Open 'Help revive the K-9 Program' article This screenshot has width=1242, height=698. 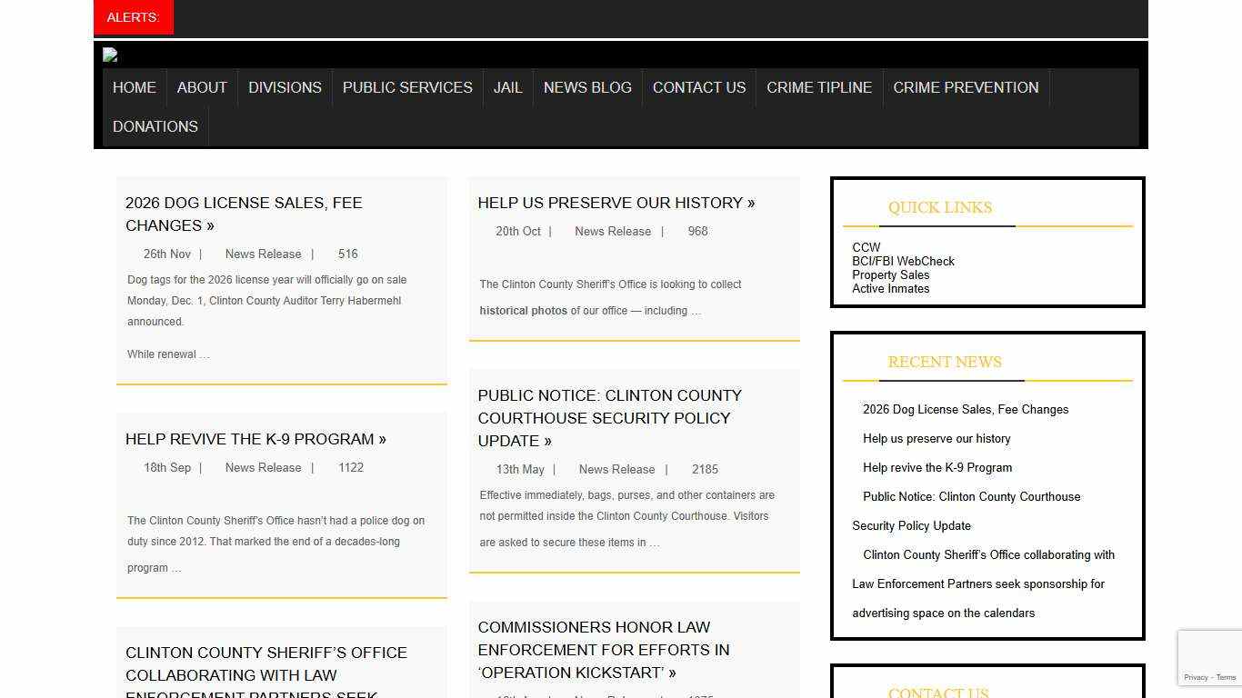coord(255,439)
